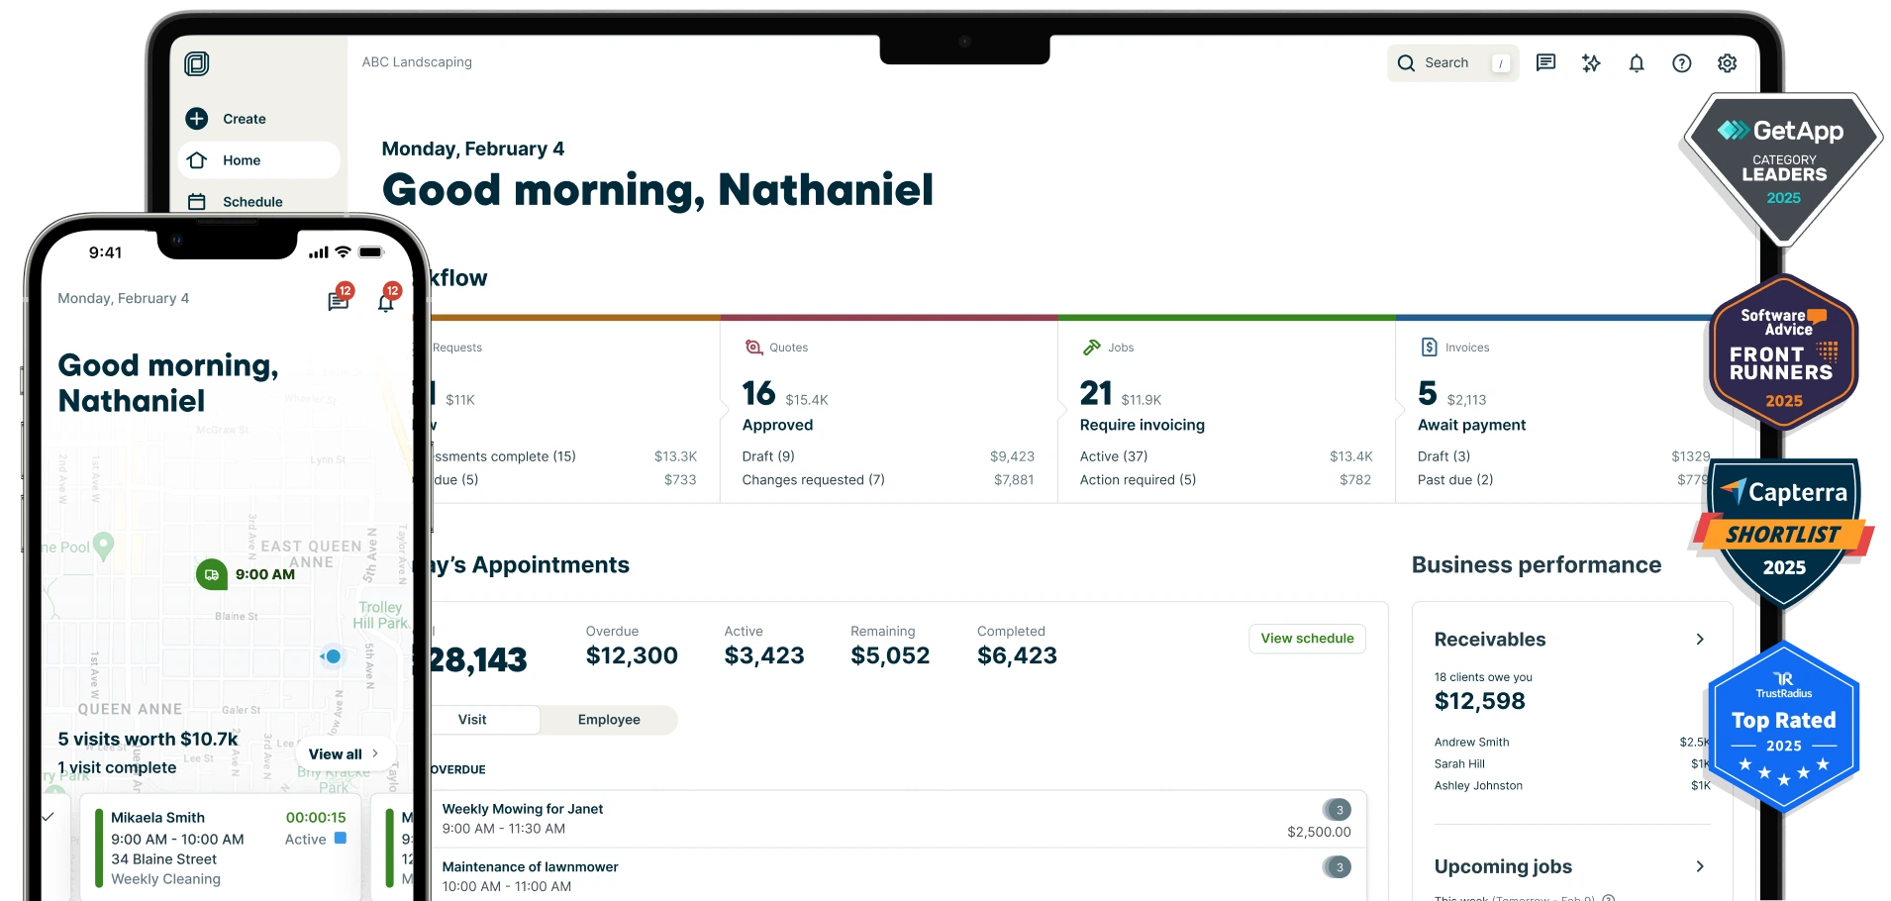Switch appointments view to Employee
The width and height of the screenshot is (1891, 901).
point(609,720)
